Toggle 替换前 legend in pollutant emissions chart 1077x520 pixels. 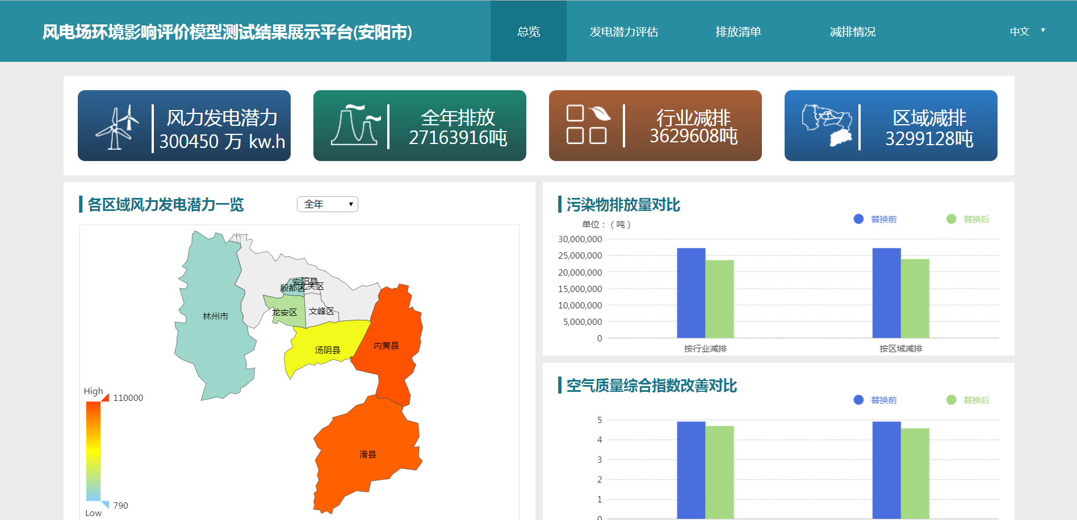(x=875, y=219)
